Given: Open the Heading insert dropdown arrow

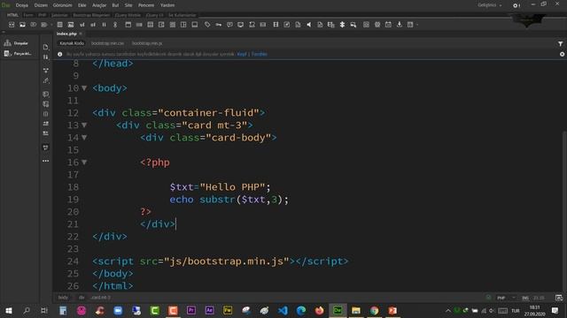Looking at the screenshot, I should [51, 25].
